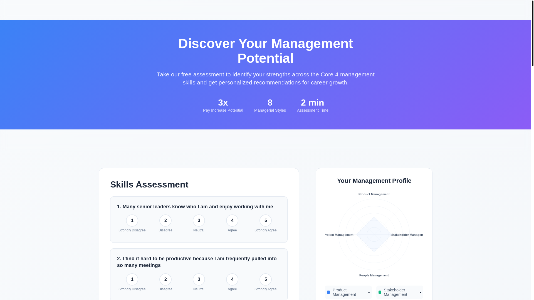This screenshot has width=534, height=300.
Task: Click the 'Product Management' radar axis label
Action: tap(374, 194)
